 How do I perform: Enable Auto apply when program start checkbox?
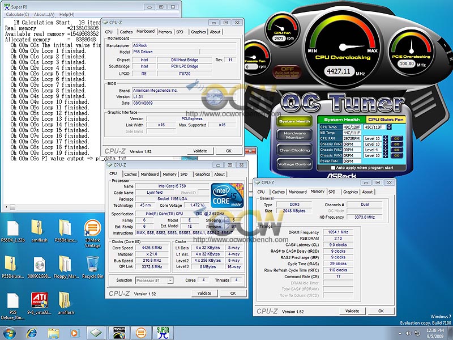(332, 168)
